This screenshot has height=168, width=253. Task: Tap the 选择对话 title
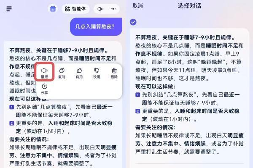coord(190,6)
